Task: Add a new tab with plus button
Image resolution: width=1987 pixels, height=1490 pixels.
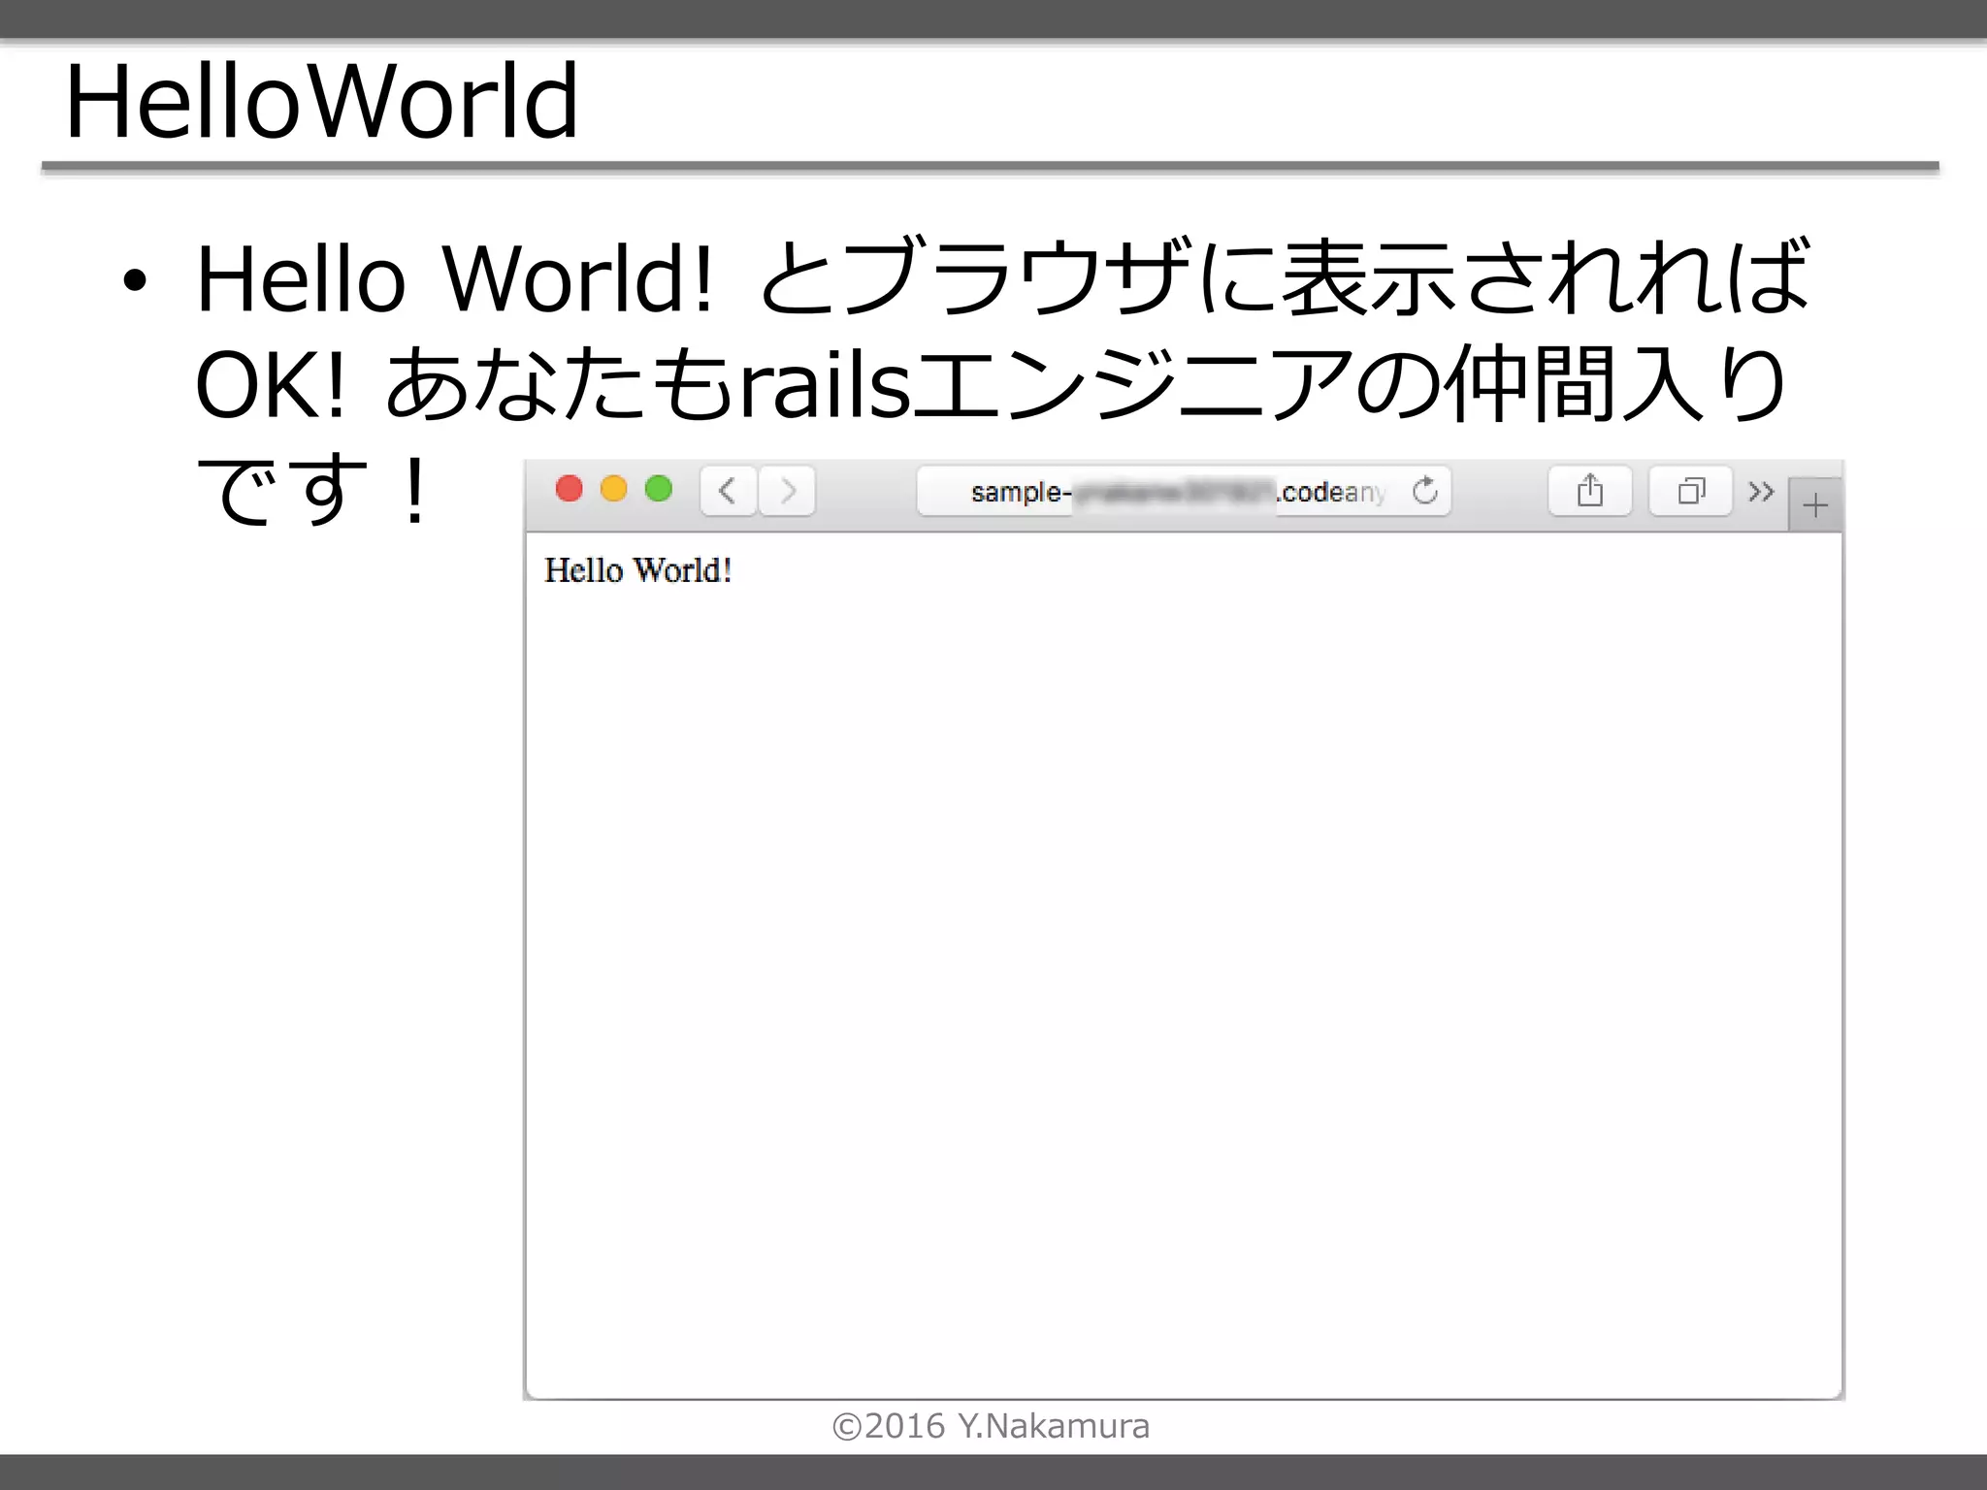Action: (1814, 505)
